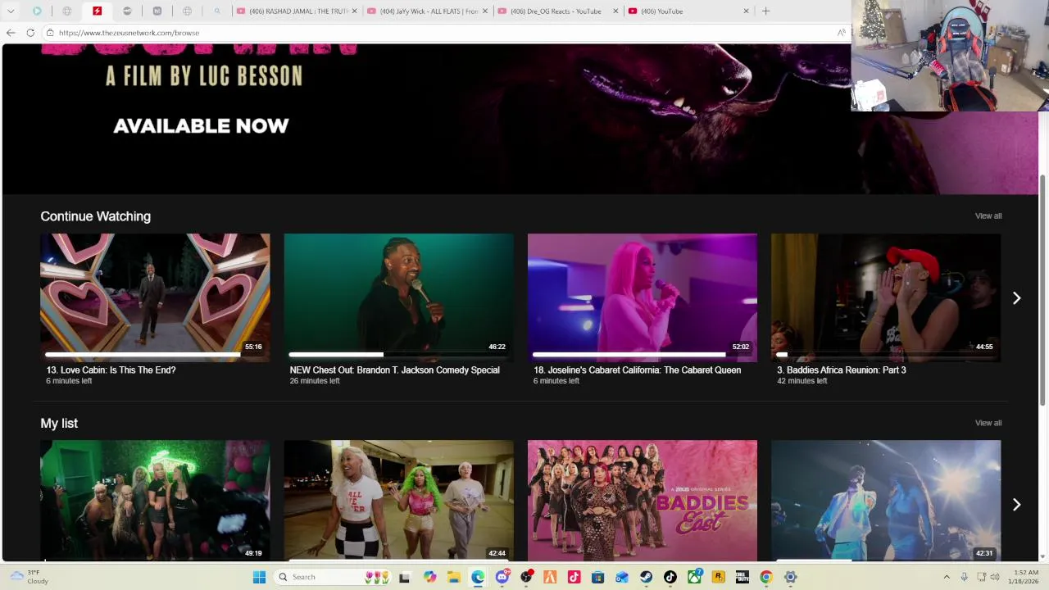
Task: Switch to the RASHAD JAMAL YouTube tab
Action: coord(295,11)
